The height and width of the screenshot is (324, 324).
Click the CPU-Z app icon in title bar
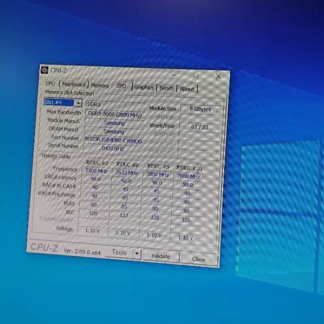point(44,70)
